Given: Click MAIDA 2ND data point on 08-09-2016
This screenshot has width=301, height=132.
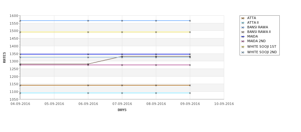Looking at the screenshot, I should point(156,65).
